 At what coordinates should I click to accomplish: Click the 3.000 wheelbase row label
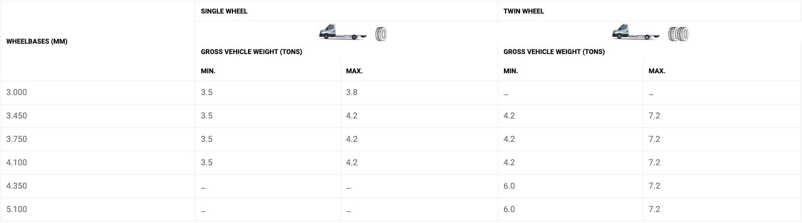17,93
